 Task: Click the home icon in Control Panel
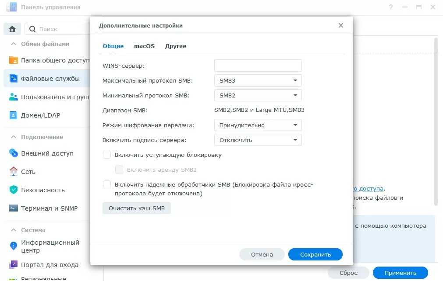(12, 29)
